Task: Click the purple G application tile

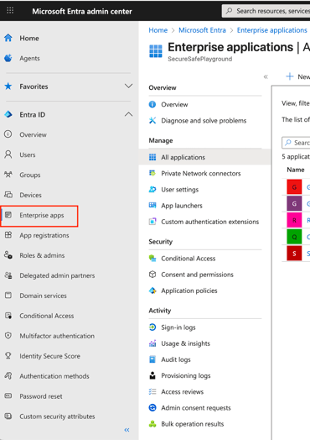Action: pos(294,203)
